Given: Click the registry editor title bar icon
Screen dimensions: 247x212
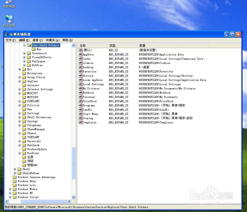Looking at the screenshot, I should pyautogui.click(x=6, y=34).
